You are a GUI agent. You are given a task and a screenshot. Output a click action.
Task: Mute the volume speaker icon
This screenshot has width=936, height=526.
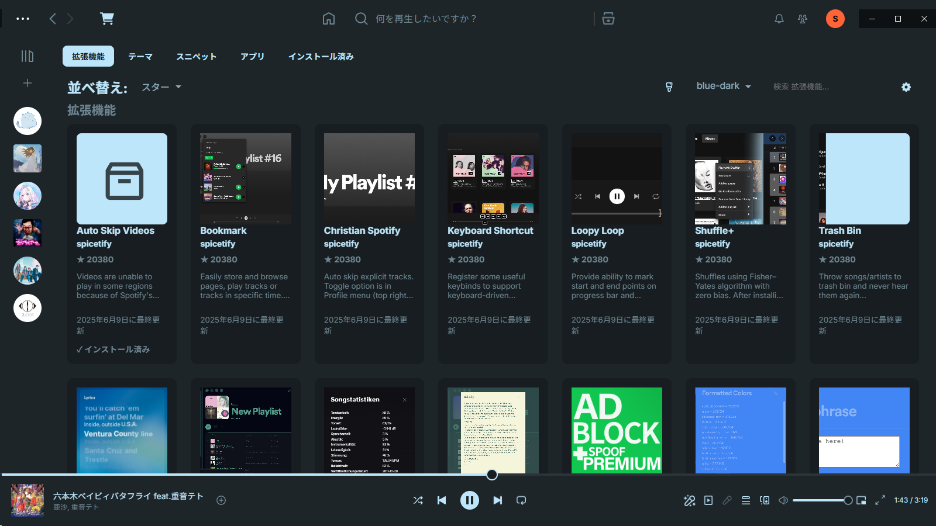[783, 500]
